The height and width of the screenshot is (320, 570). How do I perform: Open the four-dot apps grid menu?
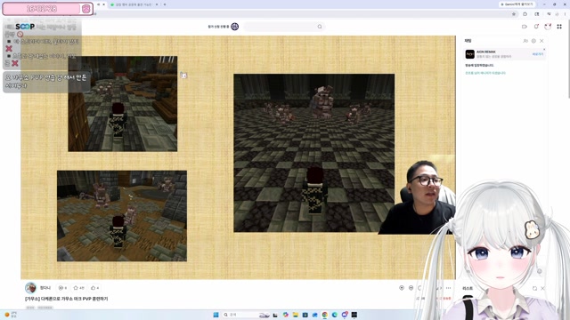[559, 27]
